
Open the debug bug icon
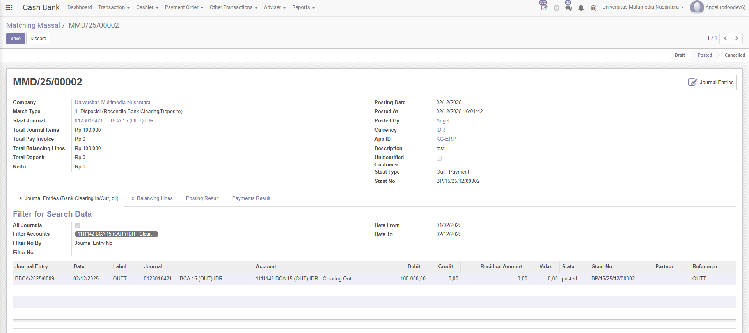[x=593, y=8]
